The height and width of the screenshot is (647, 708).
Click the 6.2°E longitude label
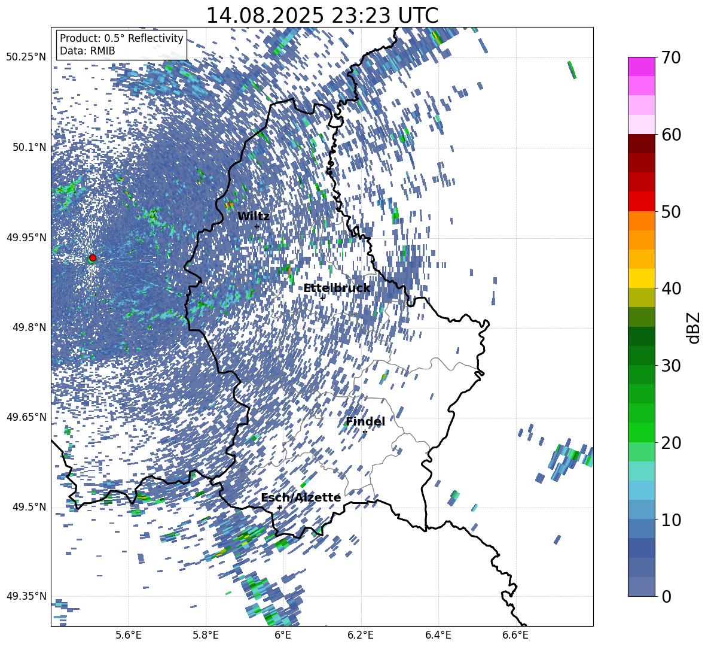[361, 635]
